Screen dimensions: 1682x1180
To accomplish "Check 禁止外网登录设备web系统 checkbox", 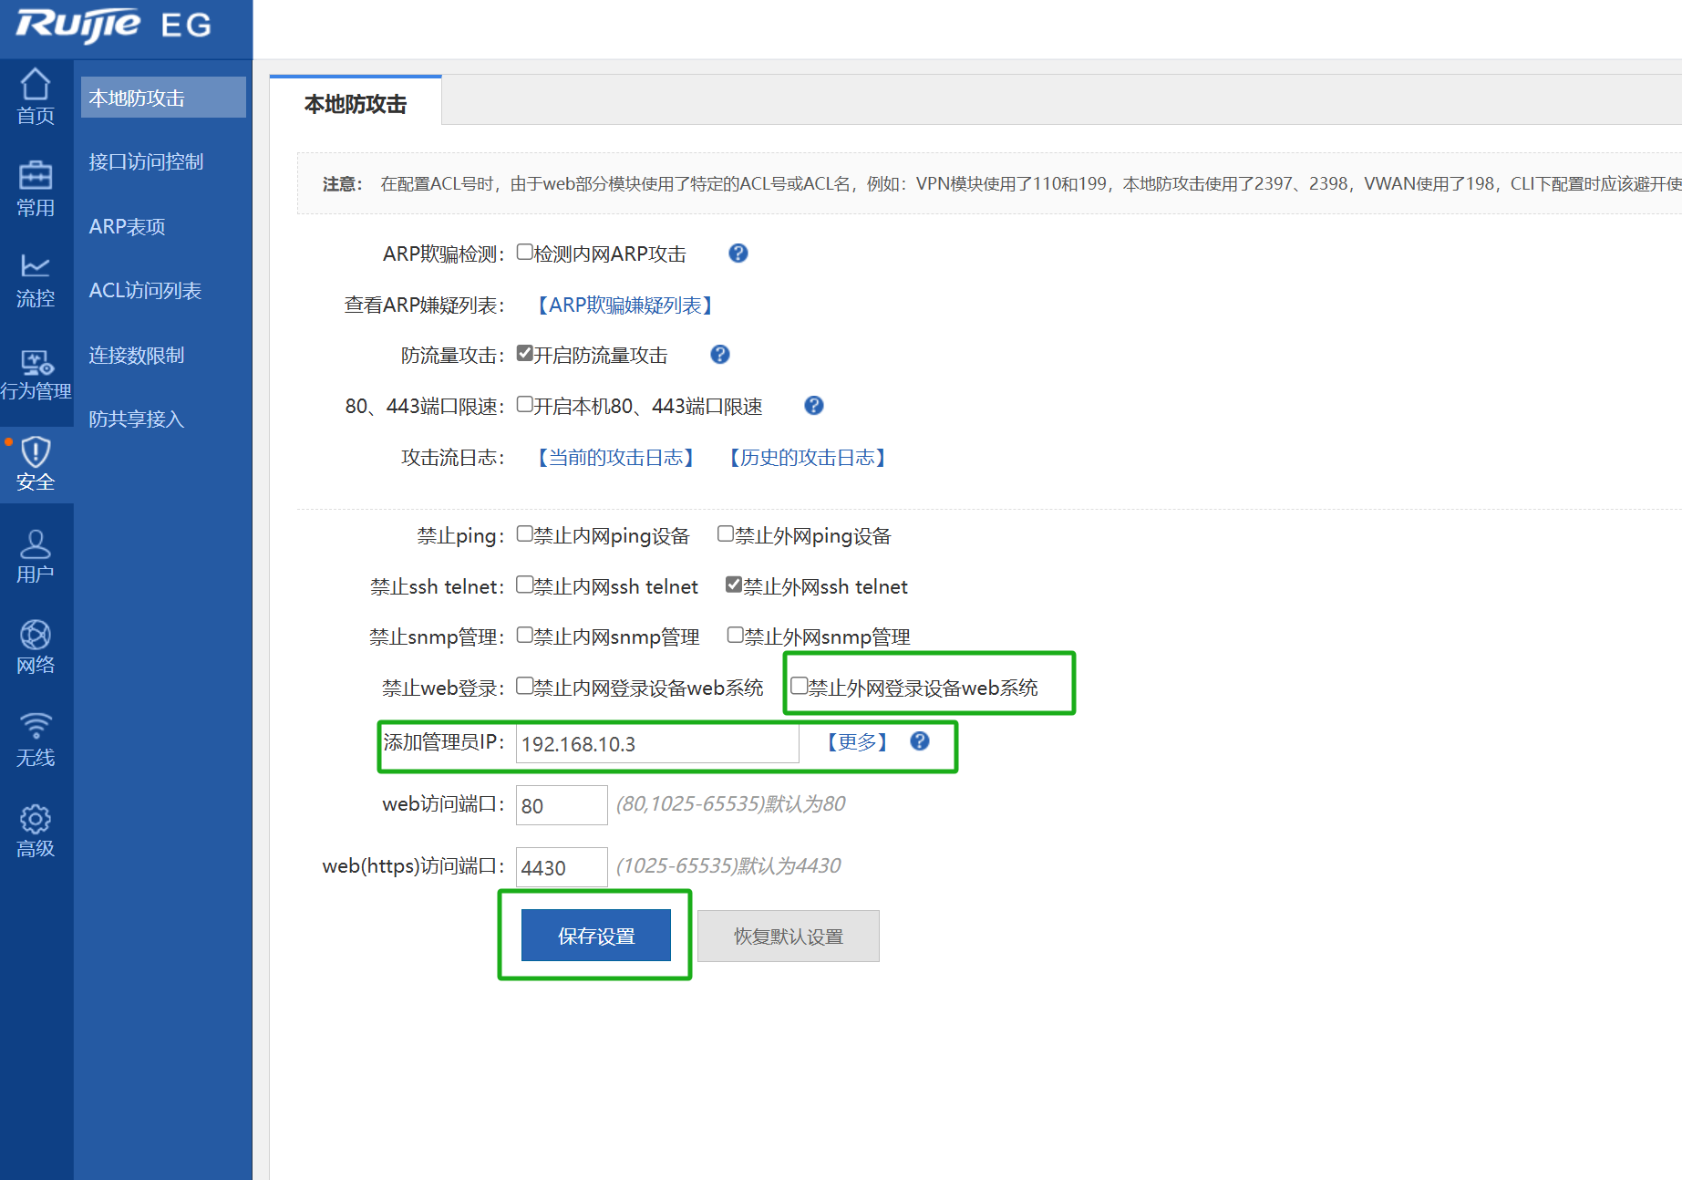I will [800, 686].
